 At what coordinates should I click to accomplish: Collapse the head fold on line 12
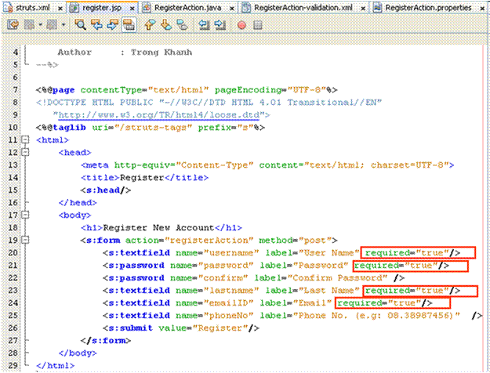coord(25,152)
